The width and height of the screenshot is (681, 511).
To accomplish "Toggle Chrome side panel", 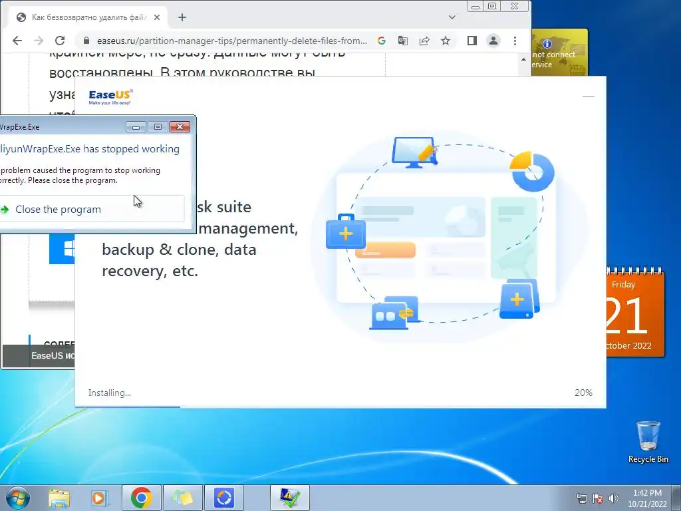I will pyautogui.click(x=472, y=41).
